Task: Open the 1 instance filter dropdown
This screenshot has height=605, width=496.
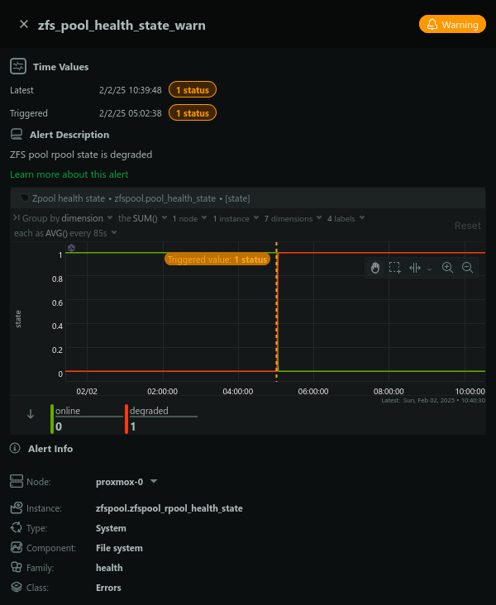Action: coord(236,218)
